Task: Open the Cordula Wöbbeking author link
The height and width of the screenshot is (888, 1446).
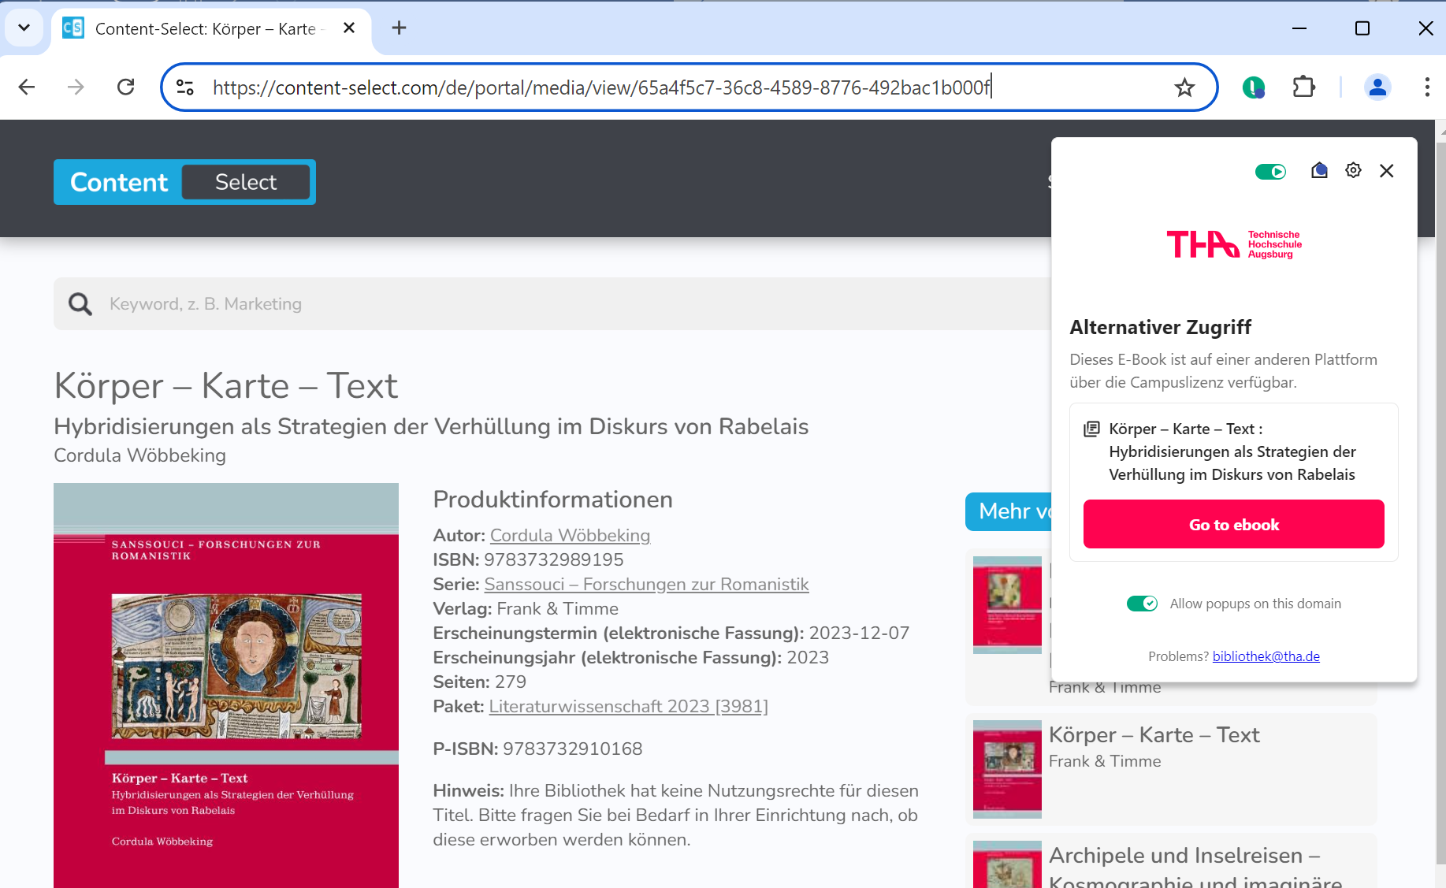Action: click(x=570, y=536)
